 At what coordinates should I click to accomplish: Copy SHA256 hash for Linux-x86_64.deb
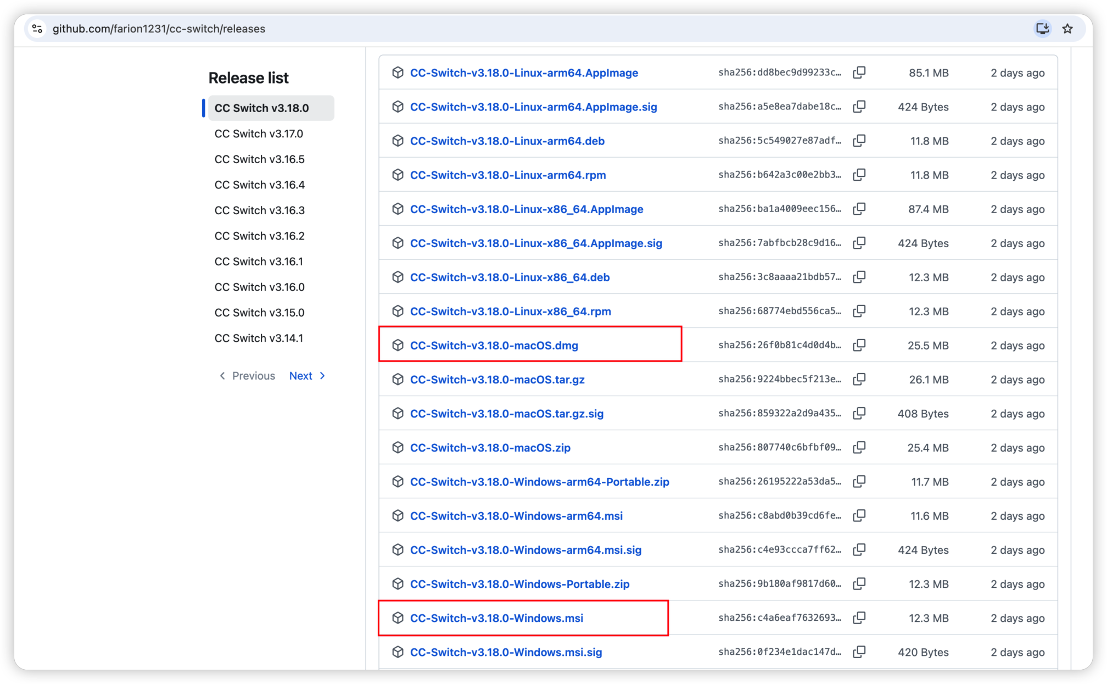[859, 277]
